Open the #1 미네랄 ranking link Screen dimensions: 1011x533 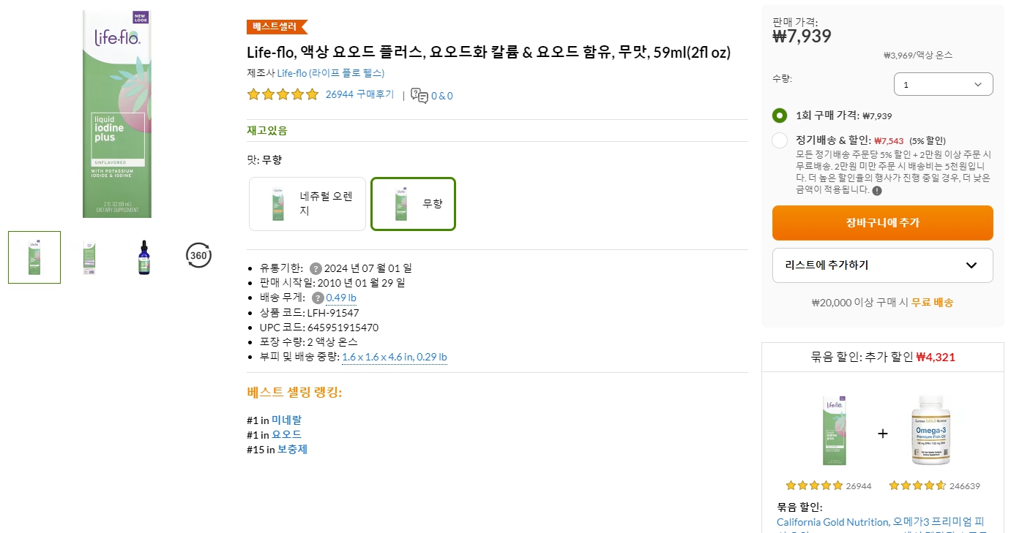click(286, 418)
